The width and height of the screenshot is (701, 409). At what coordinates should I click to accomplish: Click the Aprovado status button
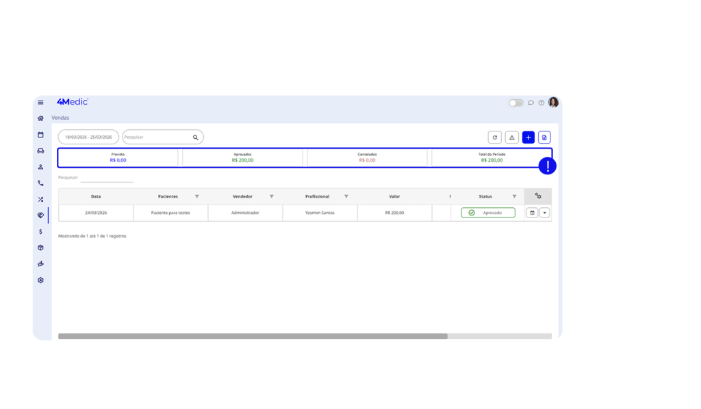pos(487,213)
